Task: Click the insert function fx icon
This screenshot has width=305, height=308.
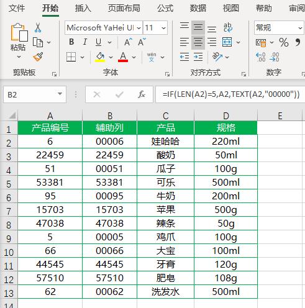Action: (142, 94)
